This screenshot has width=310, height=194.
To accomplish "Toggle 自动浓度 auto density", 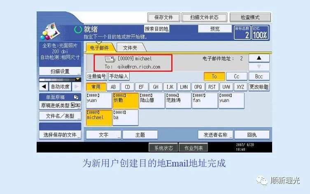I will [60, 87].
